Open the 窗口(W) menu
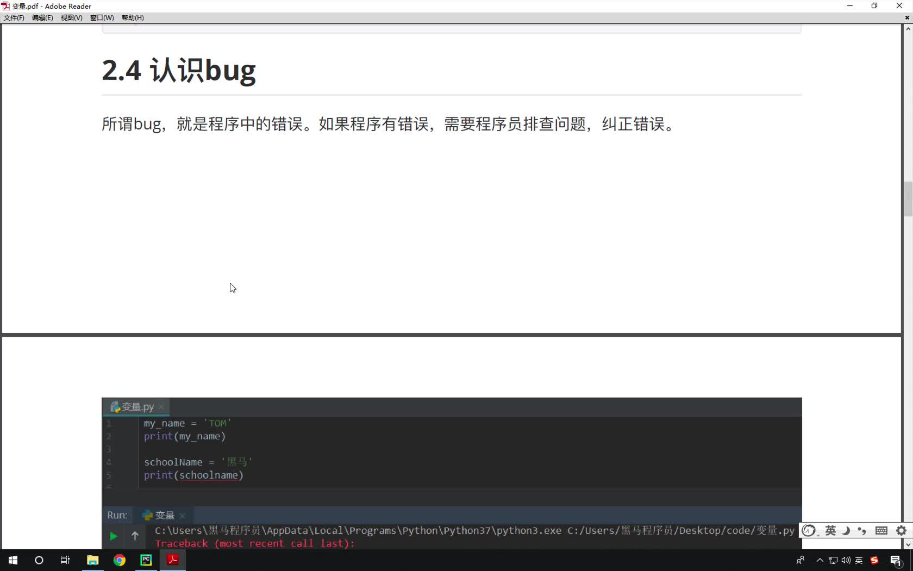Image resolution: width=913 pixels, height=571 pixels. (x=102, y=18)
